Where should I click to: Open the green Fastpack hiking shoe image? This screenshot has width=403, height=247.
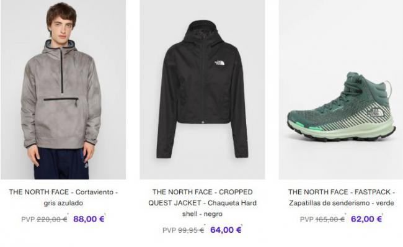coord(341,89)
